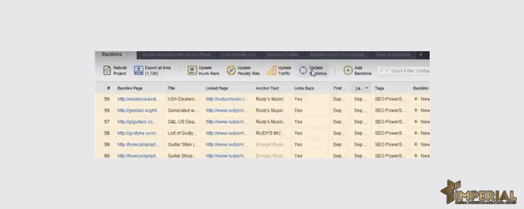The image size is (524, 209).
Task: Switch to the New Workspace tab
Action: (392, 54)
